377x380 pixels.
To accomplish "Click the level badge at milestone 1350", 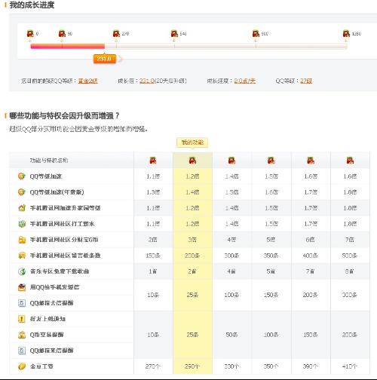I will tap(346, 33).
